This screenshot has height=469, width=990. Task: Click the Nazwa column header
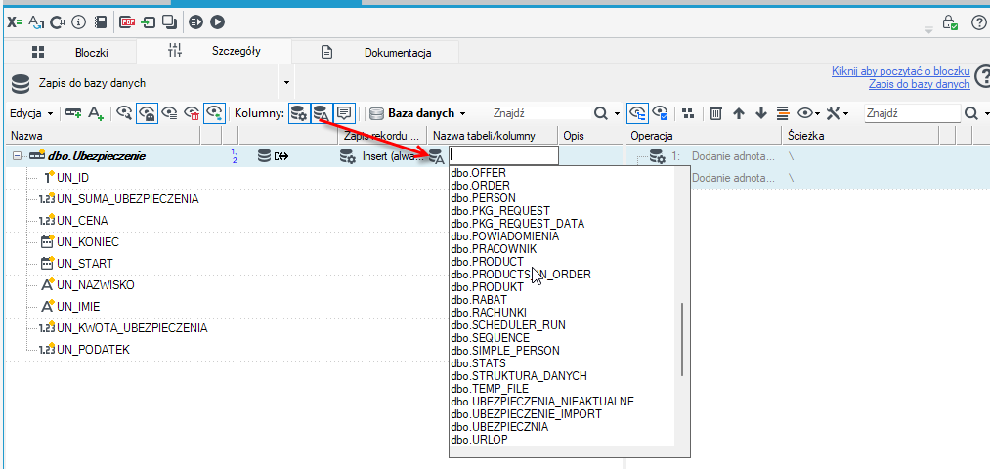[x=105, y=135]
